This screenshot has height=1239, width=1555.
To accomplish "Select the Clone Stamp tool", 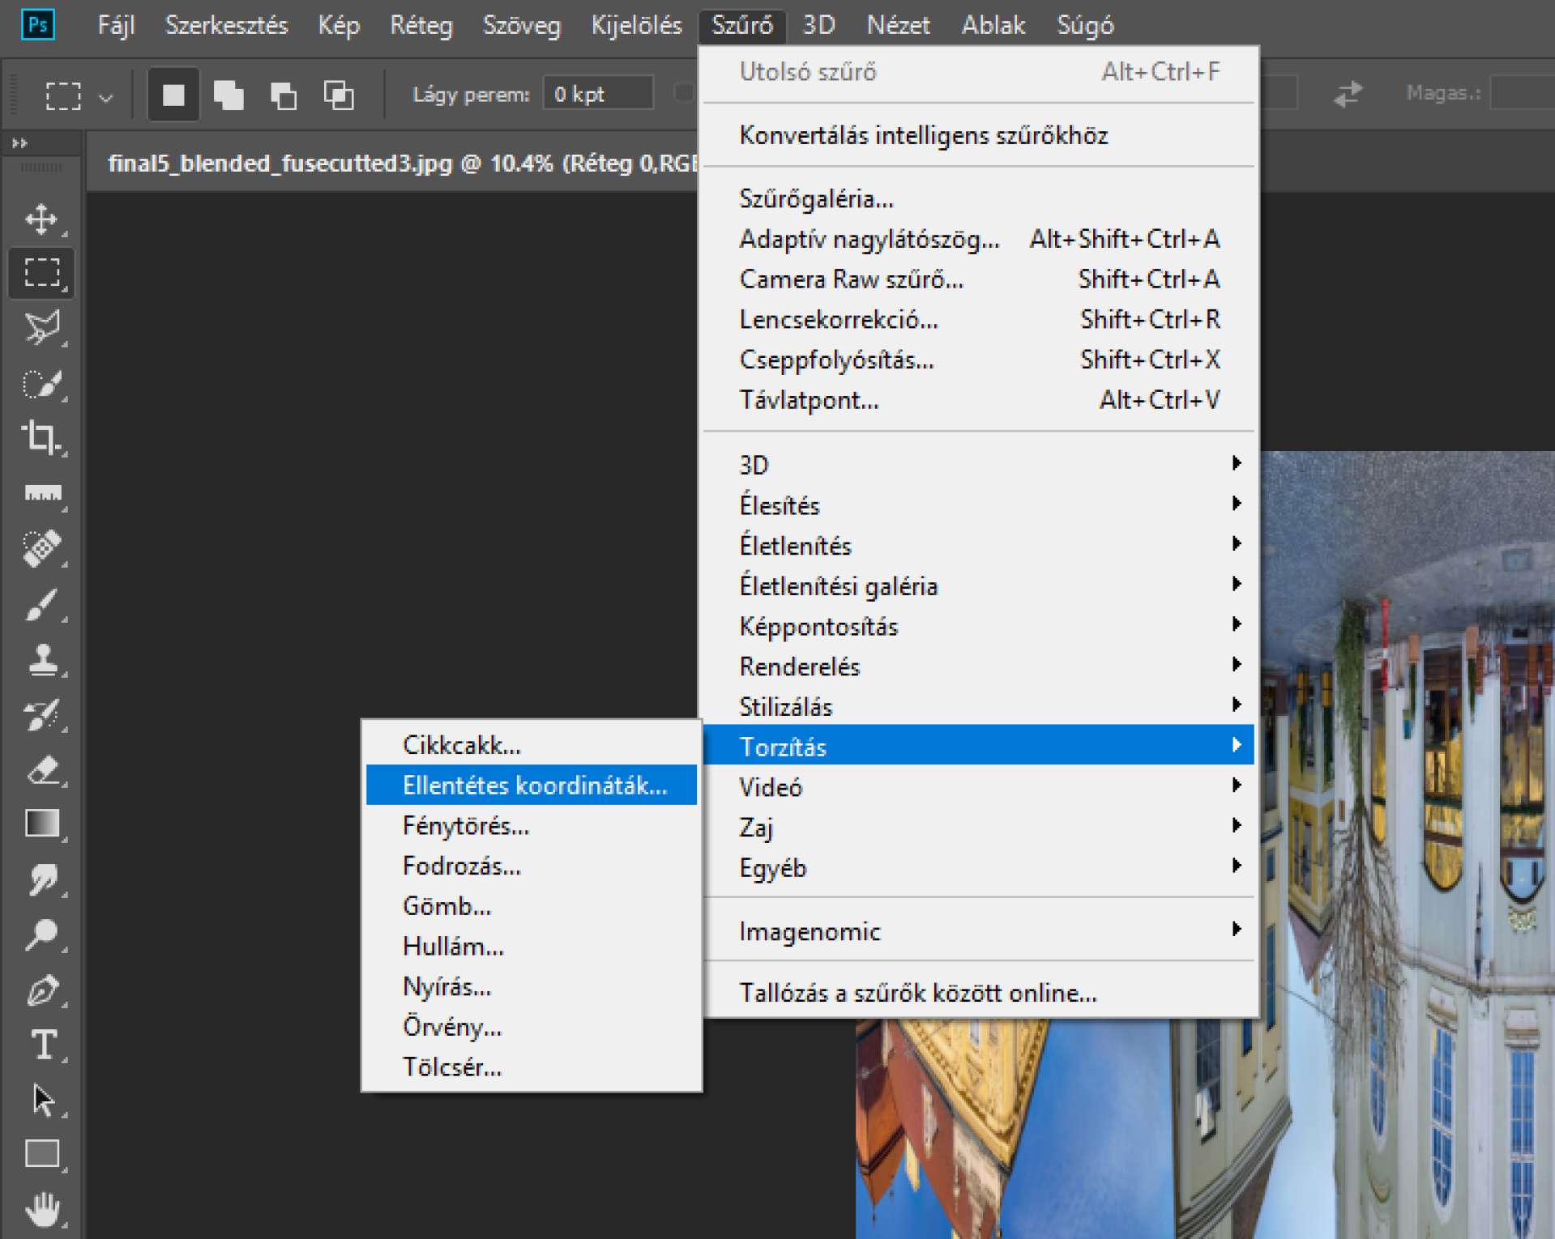I will point(41,659).
